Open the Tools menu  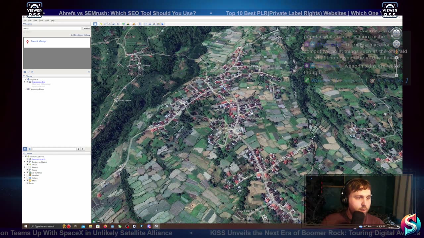pos(41,20)
